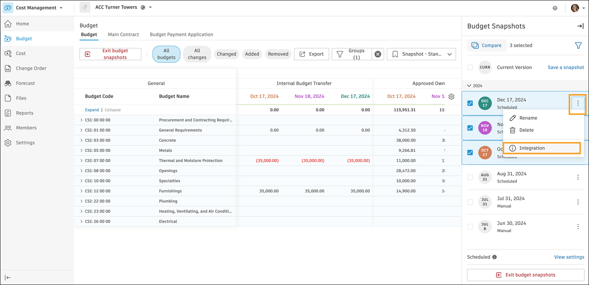Open View settings link

point(569,257)
